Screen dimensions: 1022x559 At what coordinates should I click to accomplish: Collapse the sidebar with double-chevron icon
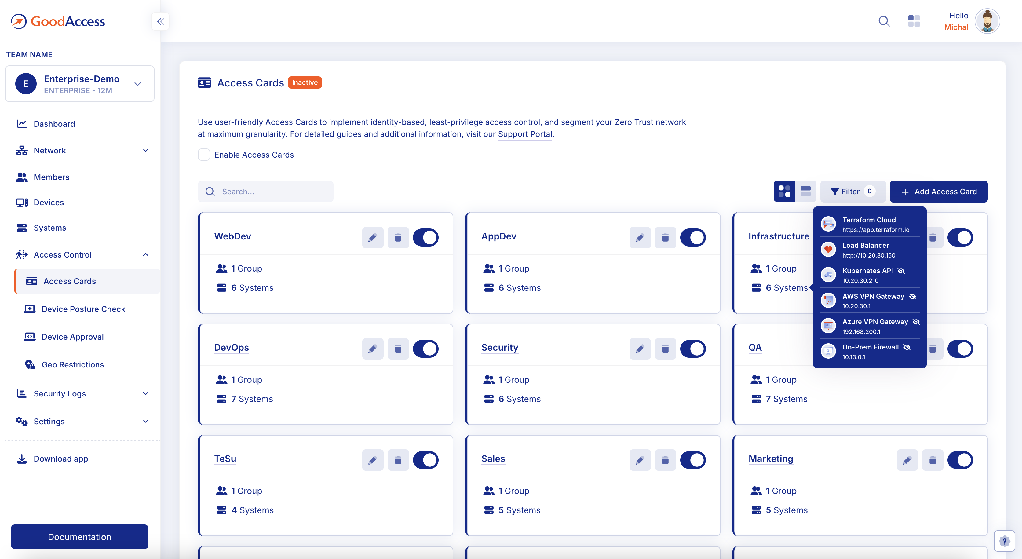(160, 21)
